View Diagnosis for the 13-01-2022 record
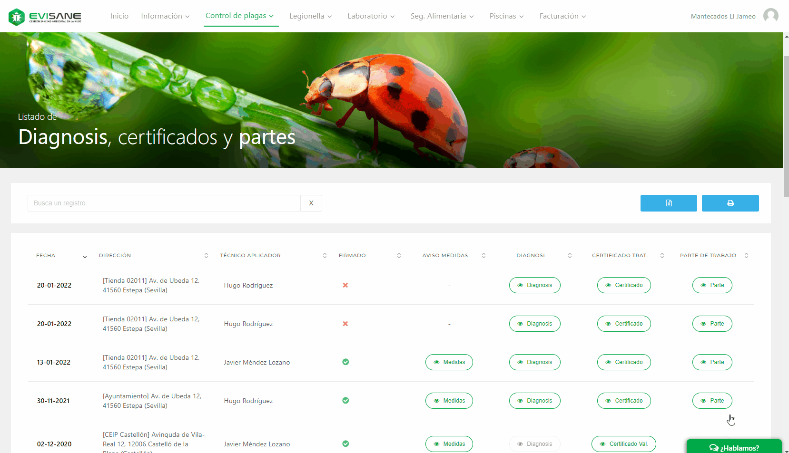The width and height of the screenshot is (789, 453). tap(534, 362)
